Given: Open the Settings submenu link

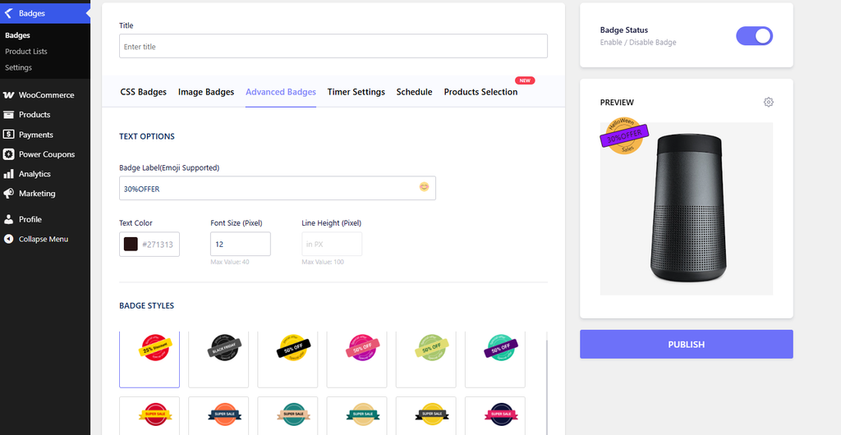Looking at the screenshot, I should pyautogui.click(x=18, y=67).
